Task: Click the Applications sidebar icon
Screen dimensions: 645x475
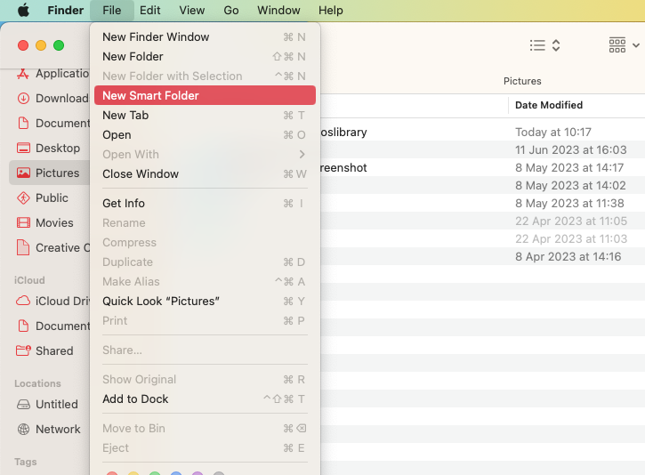Action: (x=23, y=74)
